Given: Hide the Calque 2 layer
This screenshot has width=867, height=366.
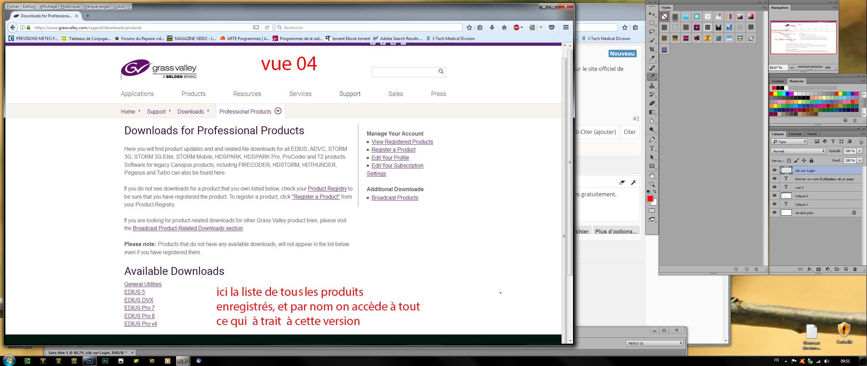Looking at the screenshot, I should tap(775, 196).
